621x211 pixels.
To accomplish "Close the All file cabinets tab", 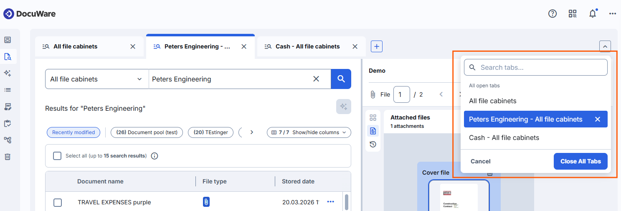I will tap(133, 46).
